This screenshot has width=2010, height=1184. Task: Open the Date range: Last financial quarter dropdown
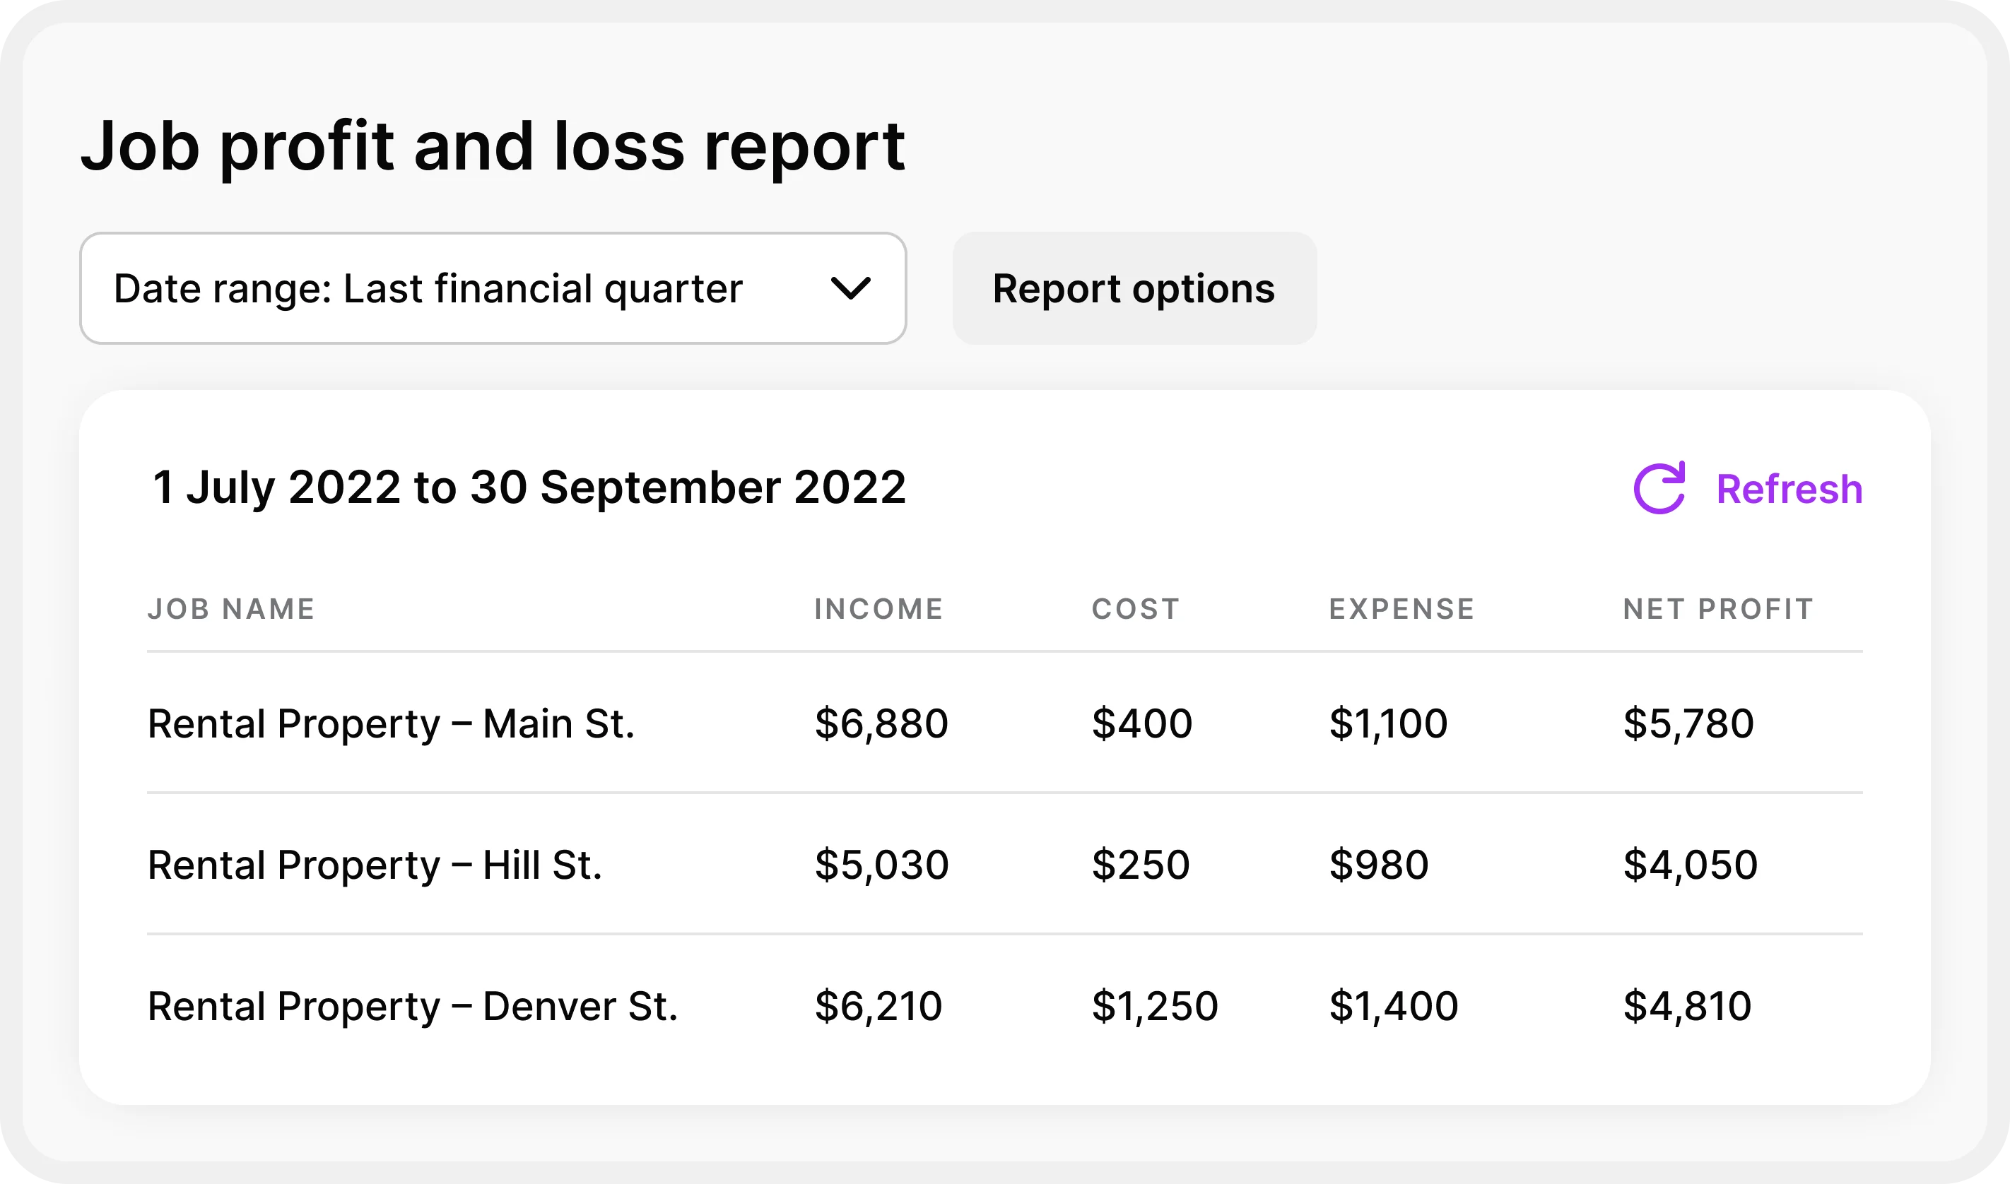(x=428, y=288)
